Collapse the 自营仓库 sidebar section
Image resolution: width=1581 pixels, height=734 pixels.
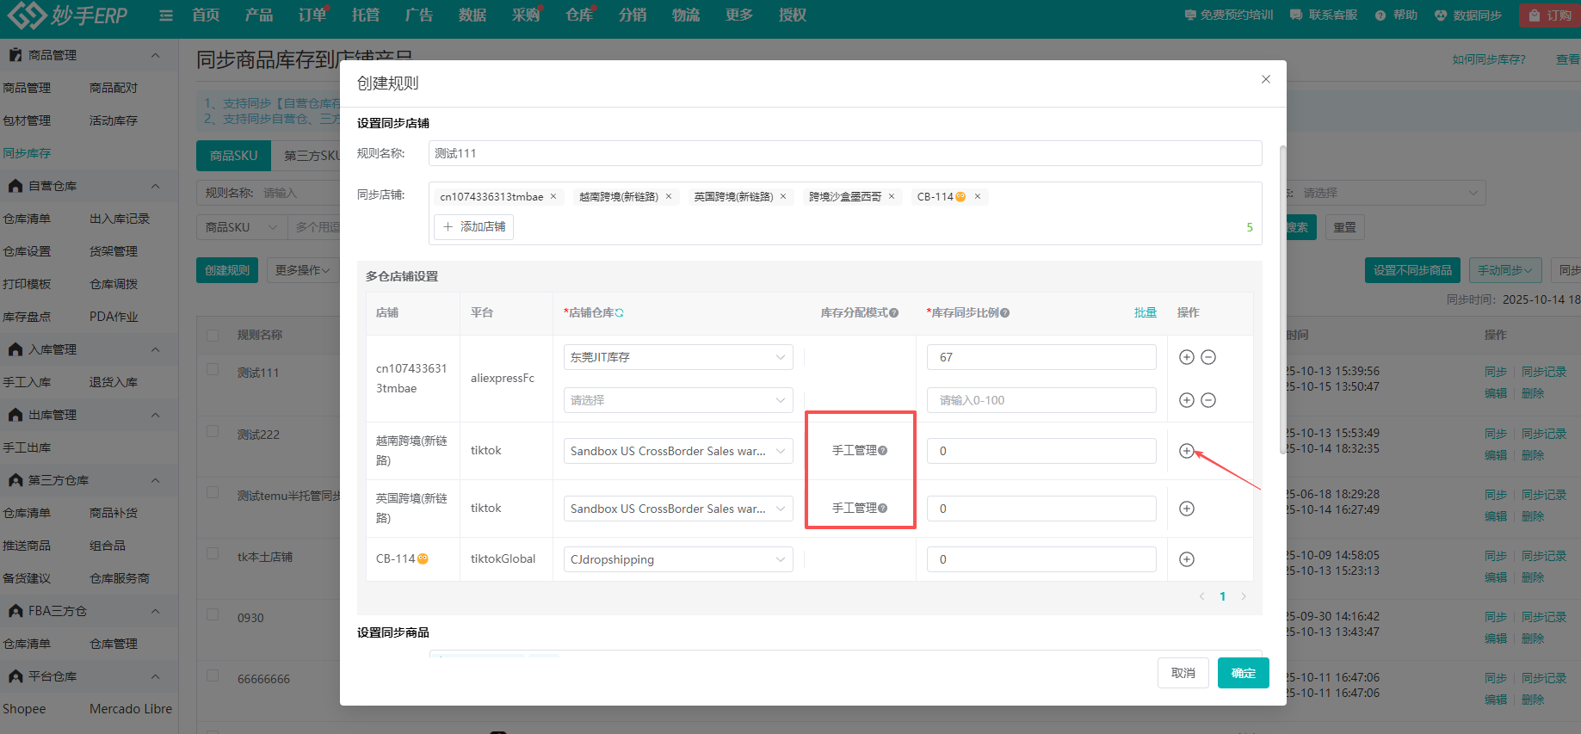pos(156,186)
